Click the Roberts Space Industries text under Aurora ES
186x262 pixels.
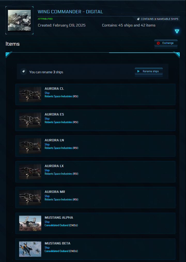[x=61, y=122]
